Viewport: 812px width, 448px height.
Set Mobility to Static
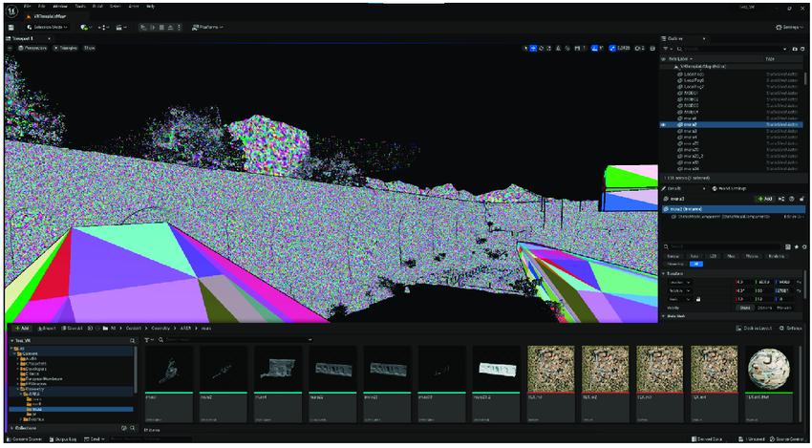(747, 308)
